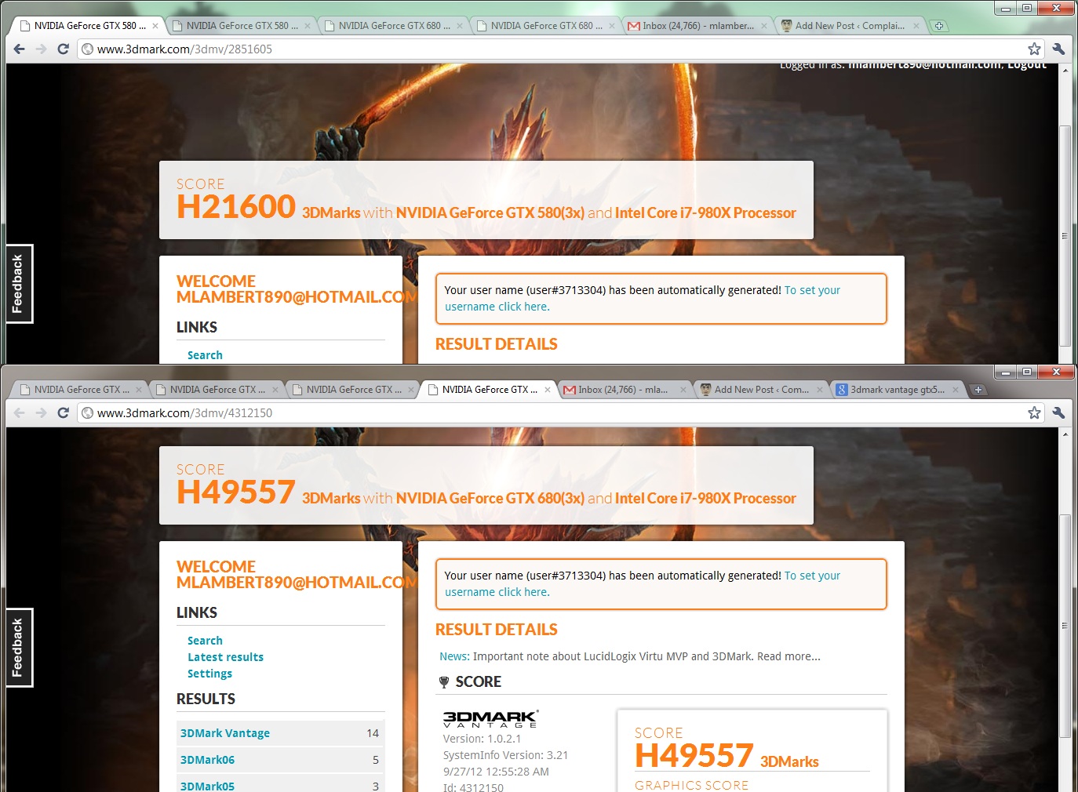Open the wrench menu in the lower Chrome window
1078x792 pixels.
click(1058, 412)
